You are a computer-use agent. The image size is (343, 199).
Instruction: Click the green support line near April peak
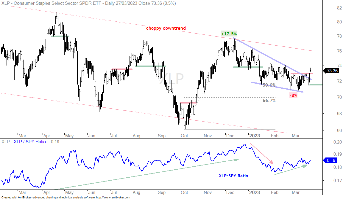tap(60, 36)
